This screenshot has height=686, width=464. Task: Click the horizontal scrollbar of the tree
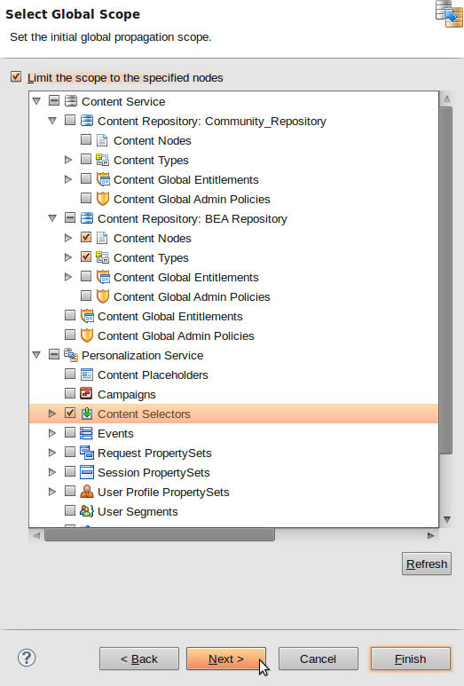160,534
